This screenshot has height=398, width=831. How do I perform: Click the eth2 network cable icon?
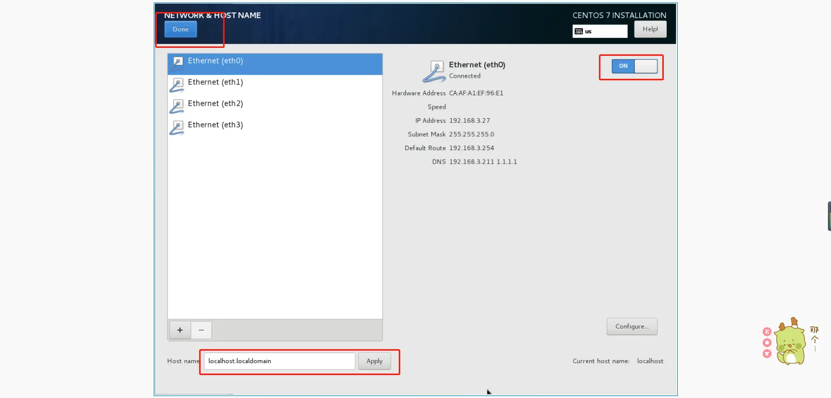point(177,107)
